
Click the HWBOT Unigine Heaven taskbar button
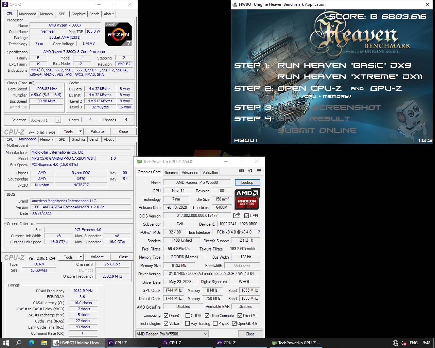[77, 343]
